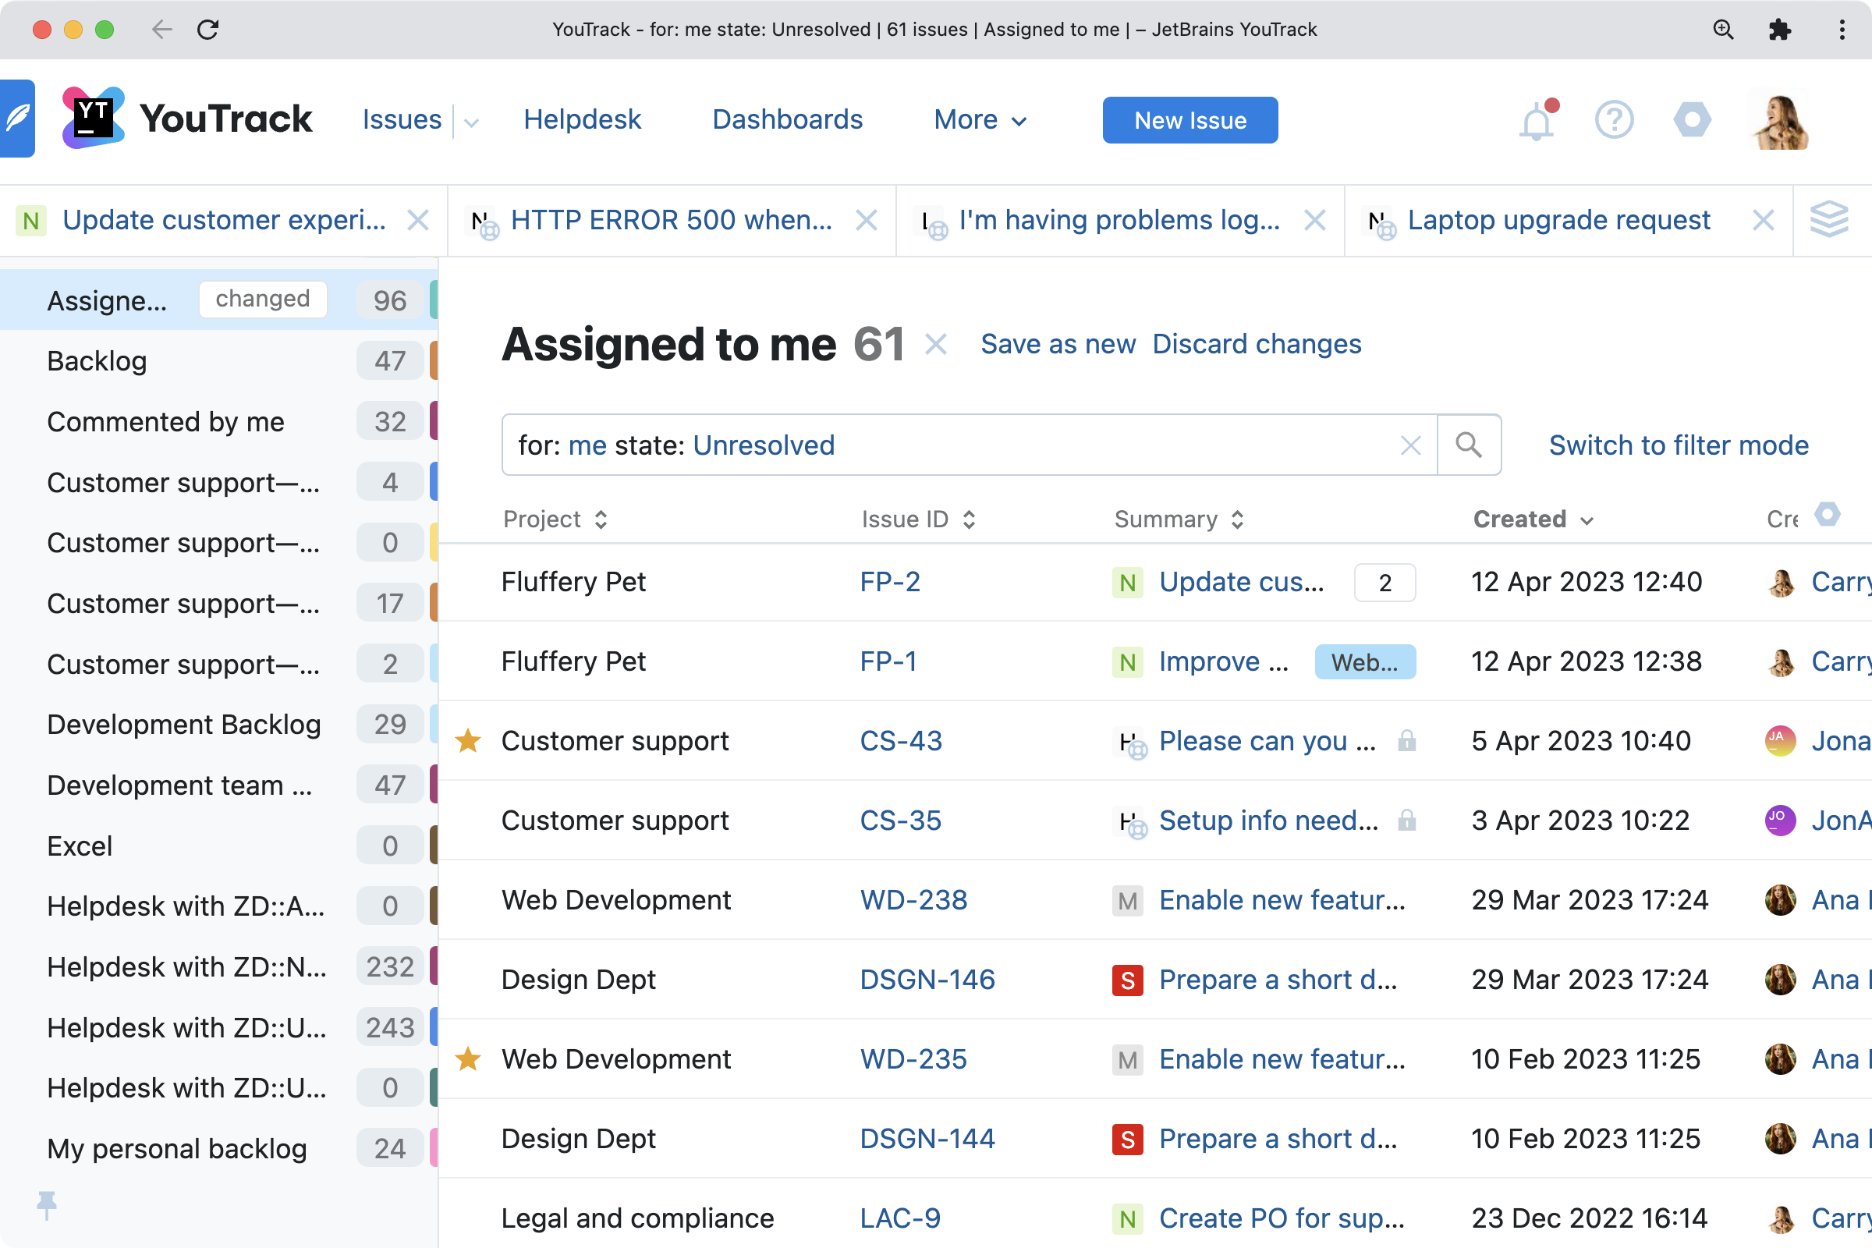Open issue FP-2 link
Screen dimensions: 1872x1248
tap(890, 582)
